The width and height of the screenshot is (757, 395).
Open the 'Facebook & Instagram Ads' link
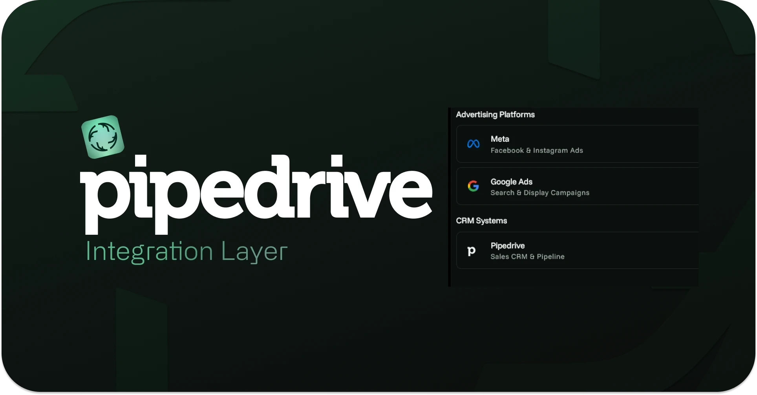click(536, 150)
